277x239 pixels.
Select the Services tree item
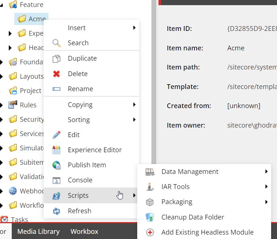(x=32, y=134)
